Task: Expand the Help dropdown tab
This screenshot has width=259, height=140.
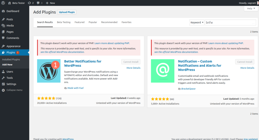Action: [251, 8]
